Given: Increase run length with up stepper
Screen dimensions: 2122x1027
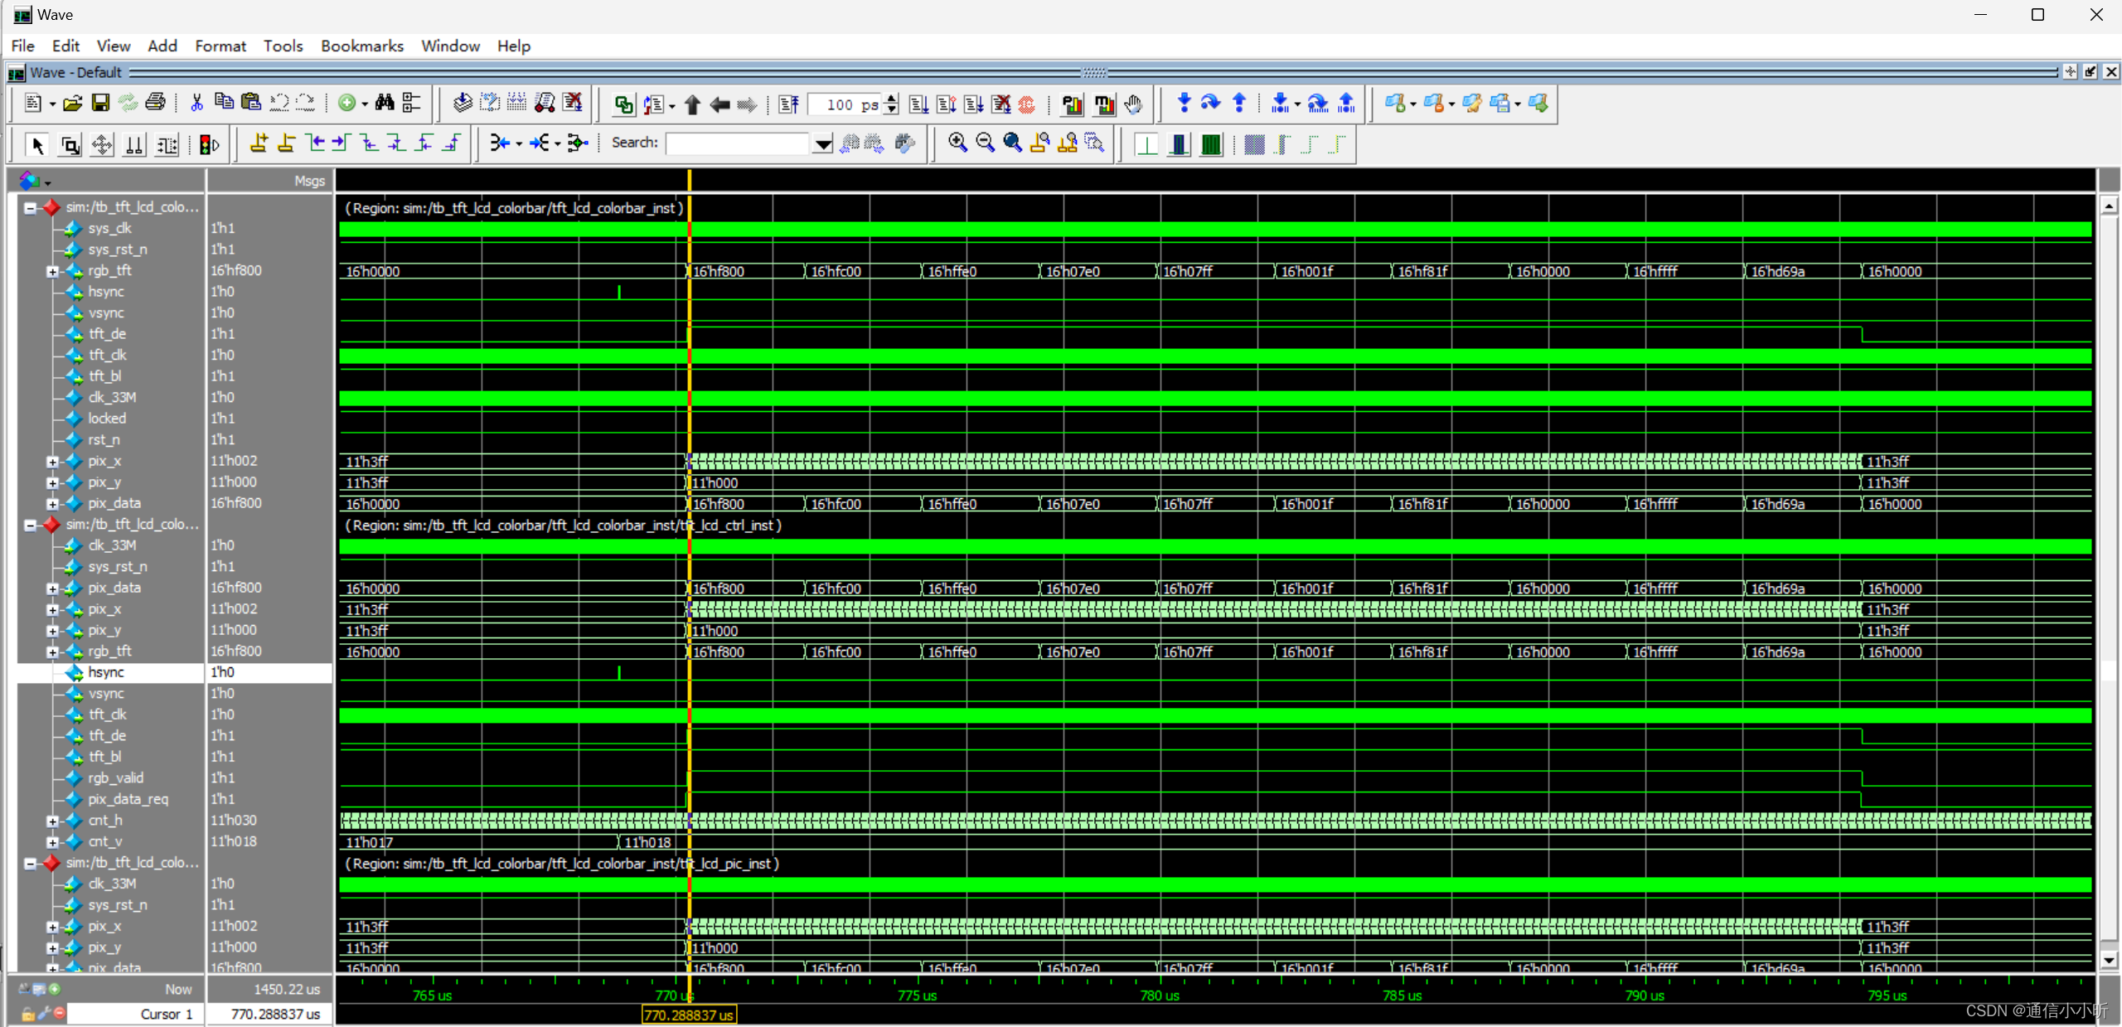Looking at the screenshot, I should (892, 99).
